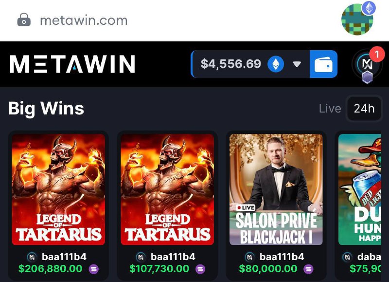Open second Legend of Tartarus thumbnail
Viewport: 389px width, 282px height.
click(x=167, y=189)
